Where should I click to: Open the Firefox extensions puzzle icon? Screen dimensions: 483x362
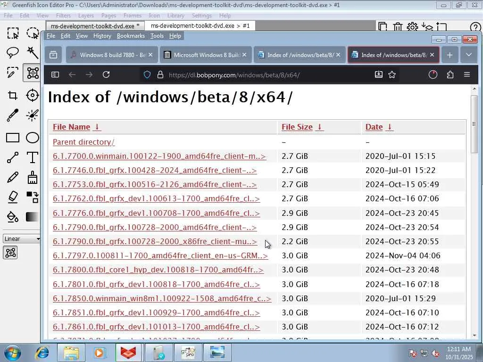pos(450,74)
